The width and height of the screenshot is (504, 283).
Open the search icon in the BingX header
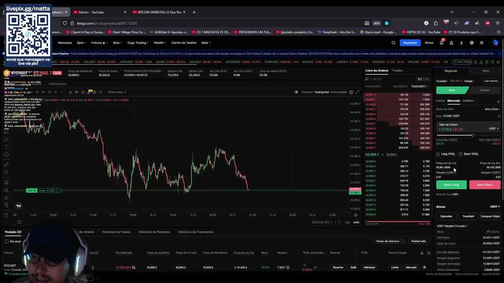[x=393, y=43]
